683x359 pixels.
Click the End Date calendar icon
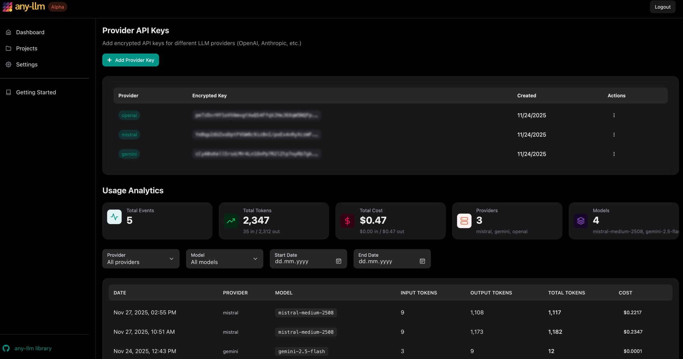point(422,261)
